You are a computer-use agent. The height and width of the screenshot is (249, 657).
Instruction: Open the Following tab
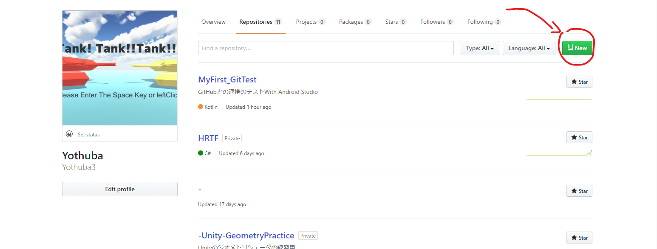pos(484,22)
